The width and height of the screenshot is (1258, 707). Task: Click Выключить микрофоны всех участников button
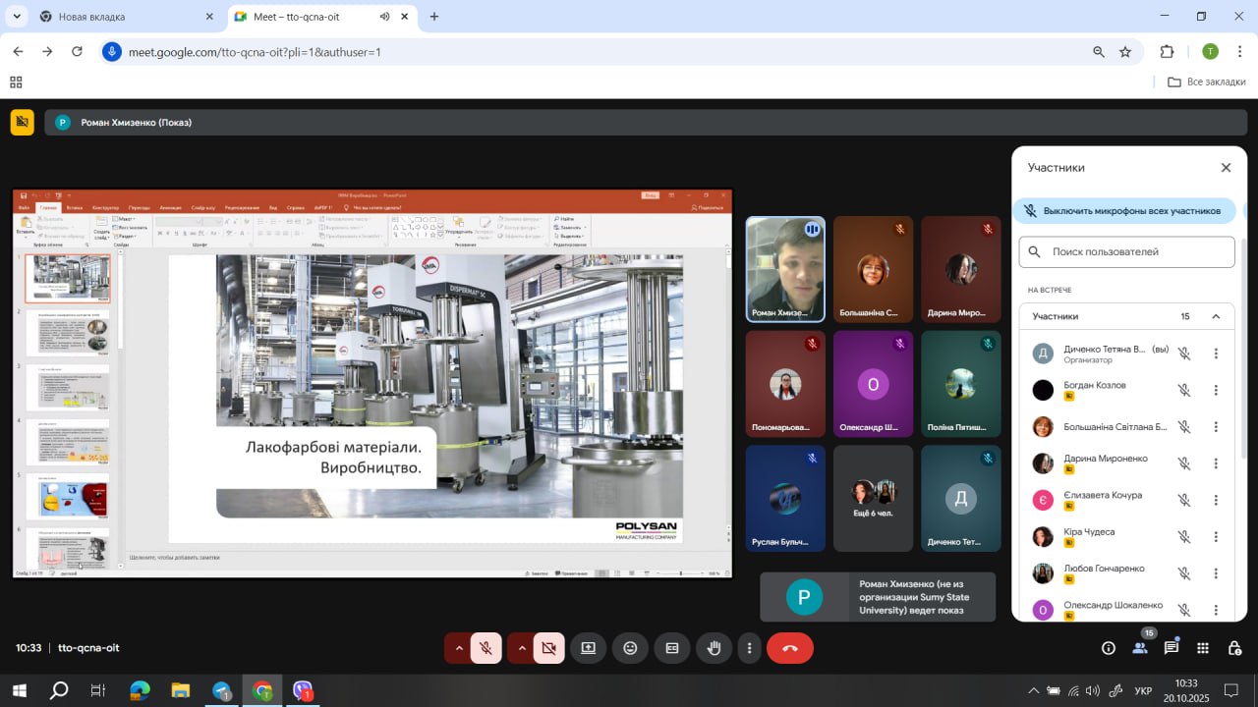coord(1124,210)
